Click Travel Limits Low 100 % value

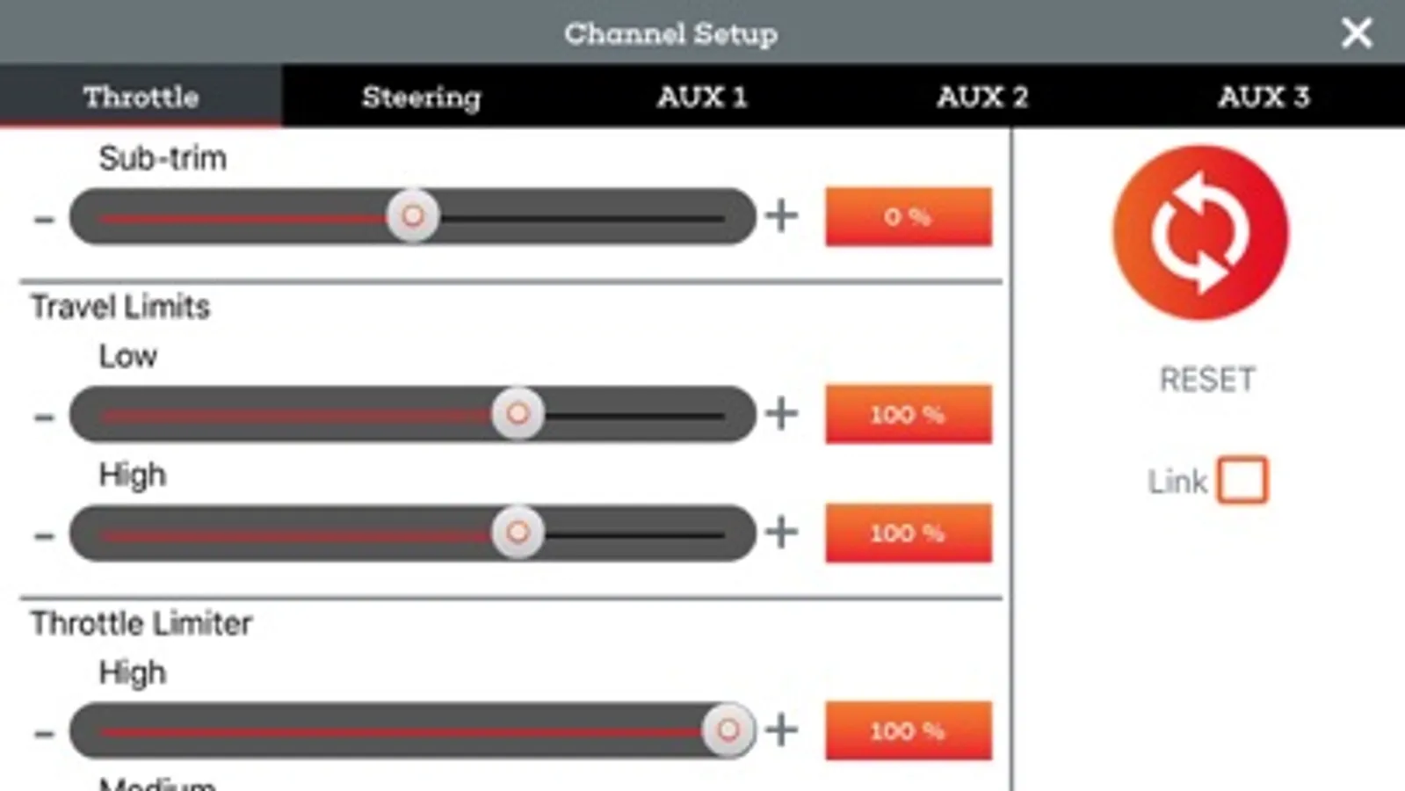pos(909,414)
